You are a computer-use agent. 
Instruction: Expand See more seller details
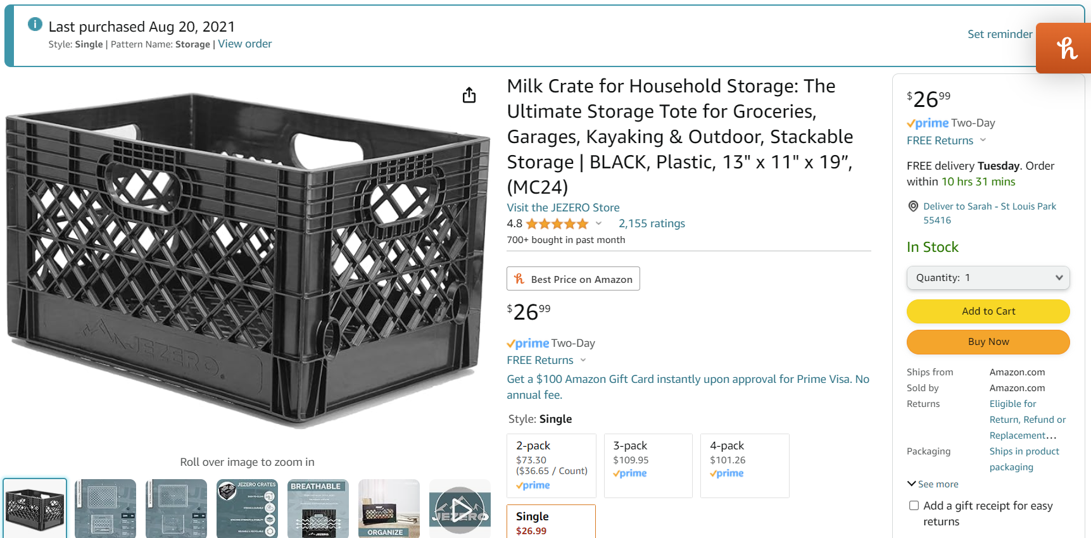click(x=933, y=484)
